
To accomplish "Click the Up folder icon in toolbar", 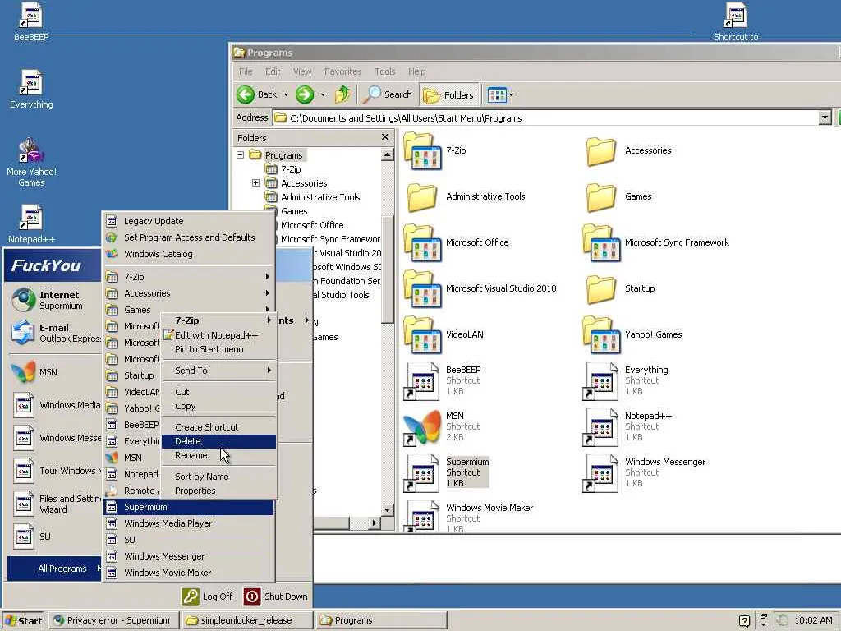I will tap(342, 95).
